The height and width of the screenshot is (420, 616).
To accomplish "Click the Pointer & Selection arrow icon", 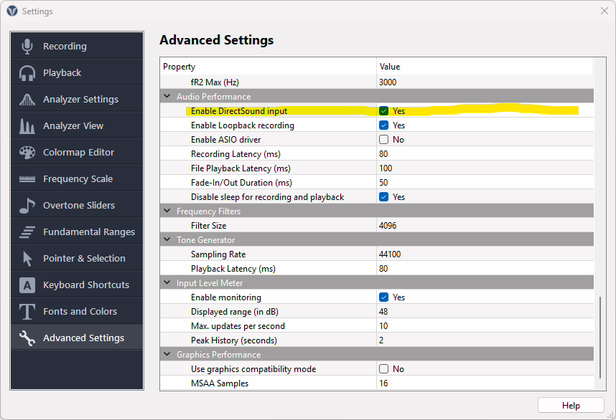I will click(x=27, y=258).
